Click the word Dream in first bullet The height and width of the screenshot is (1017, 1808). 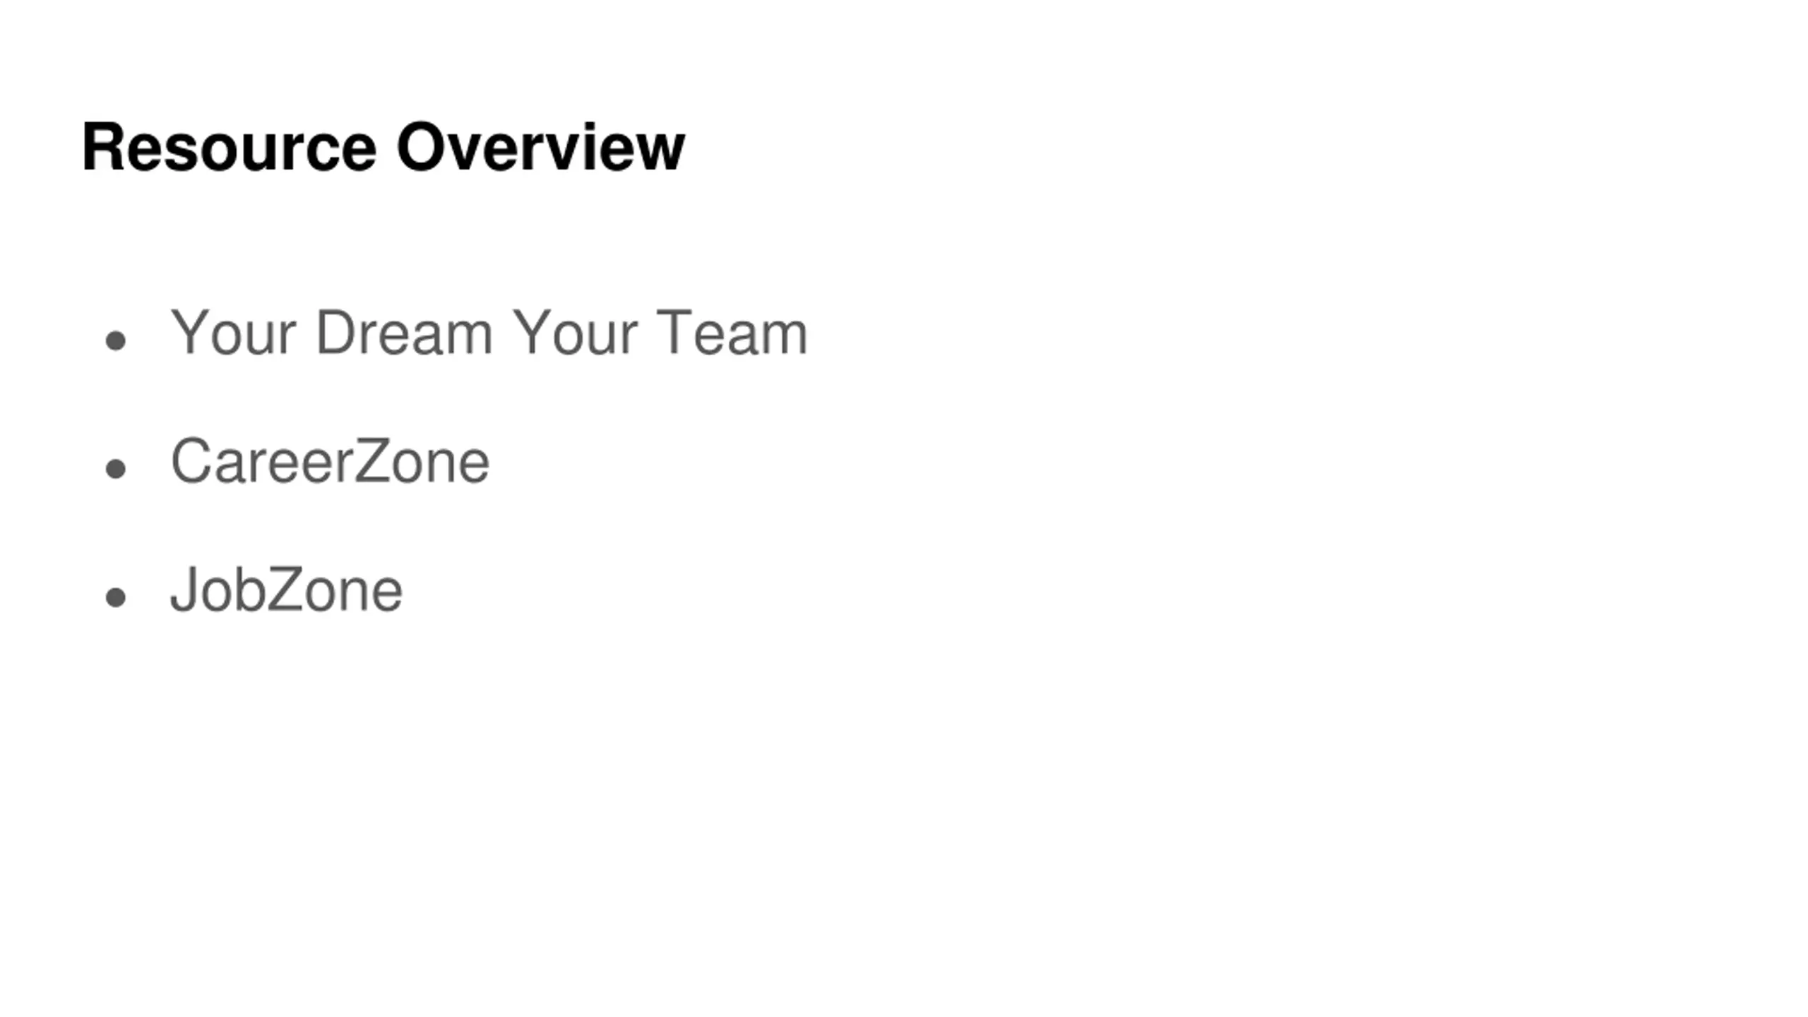403,332
